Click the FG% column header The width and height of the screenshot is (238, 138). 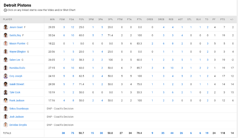[x=81, y=20]
